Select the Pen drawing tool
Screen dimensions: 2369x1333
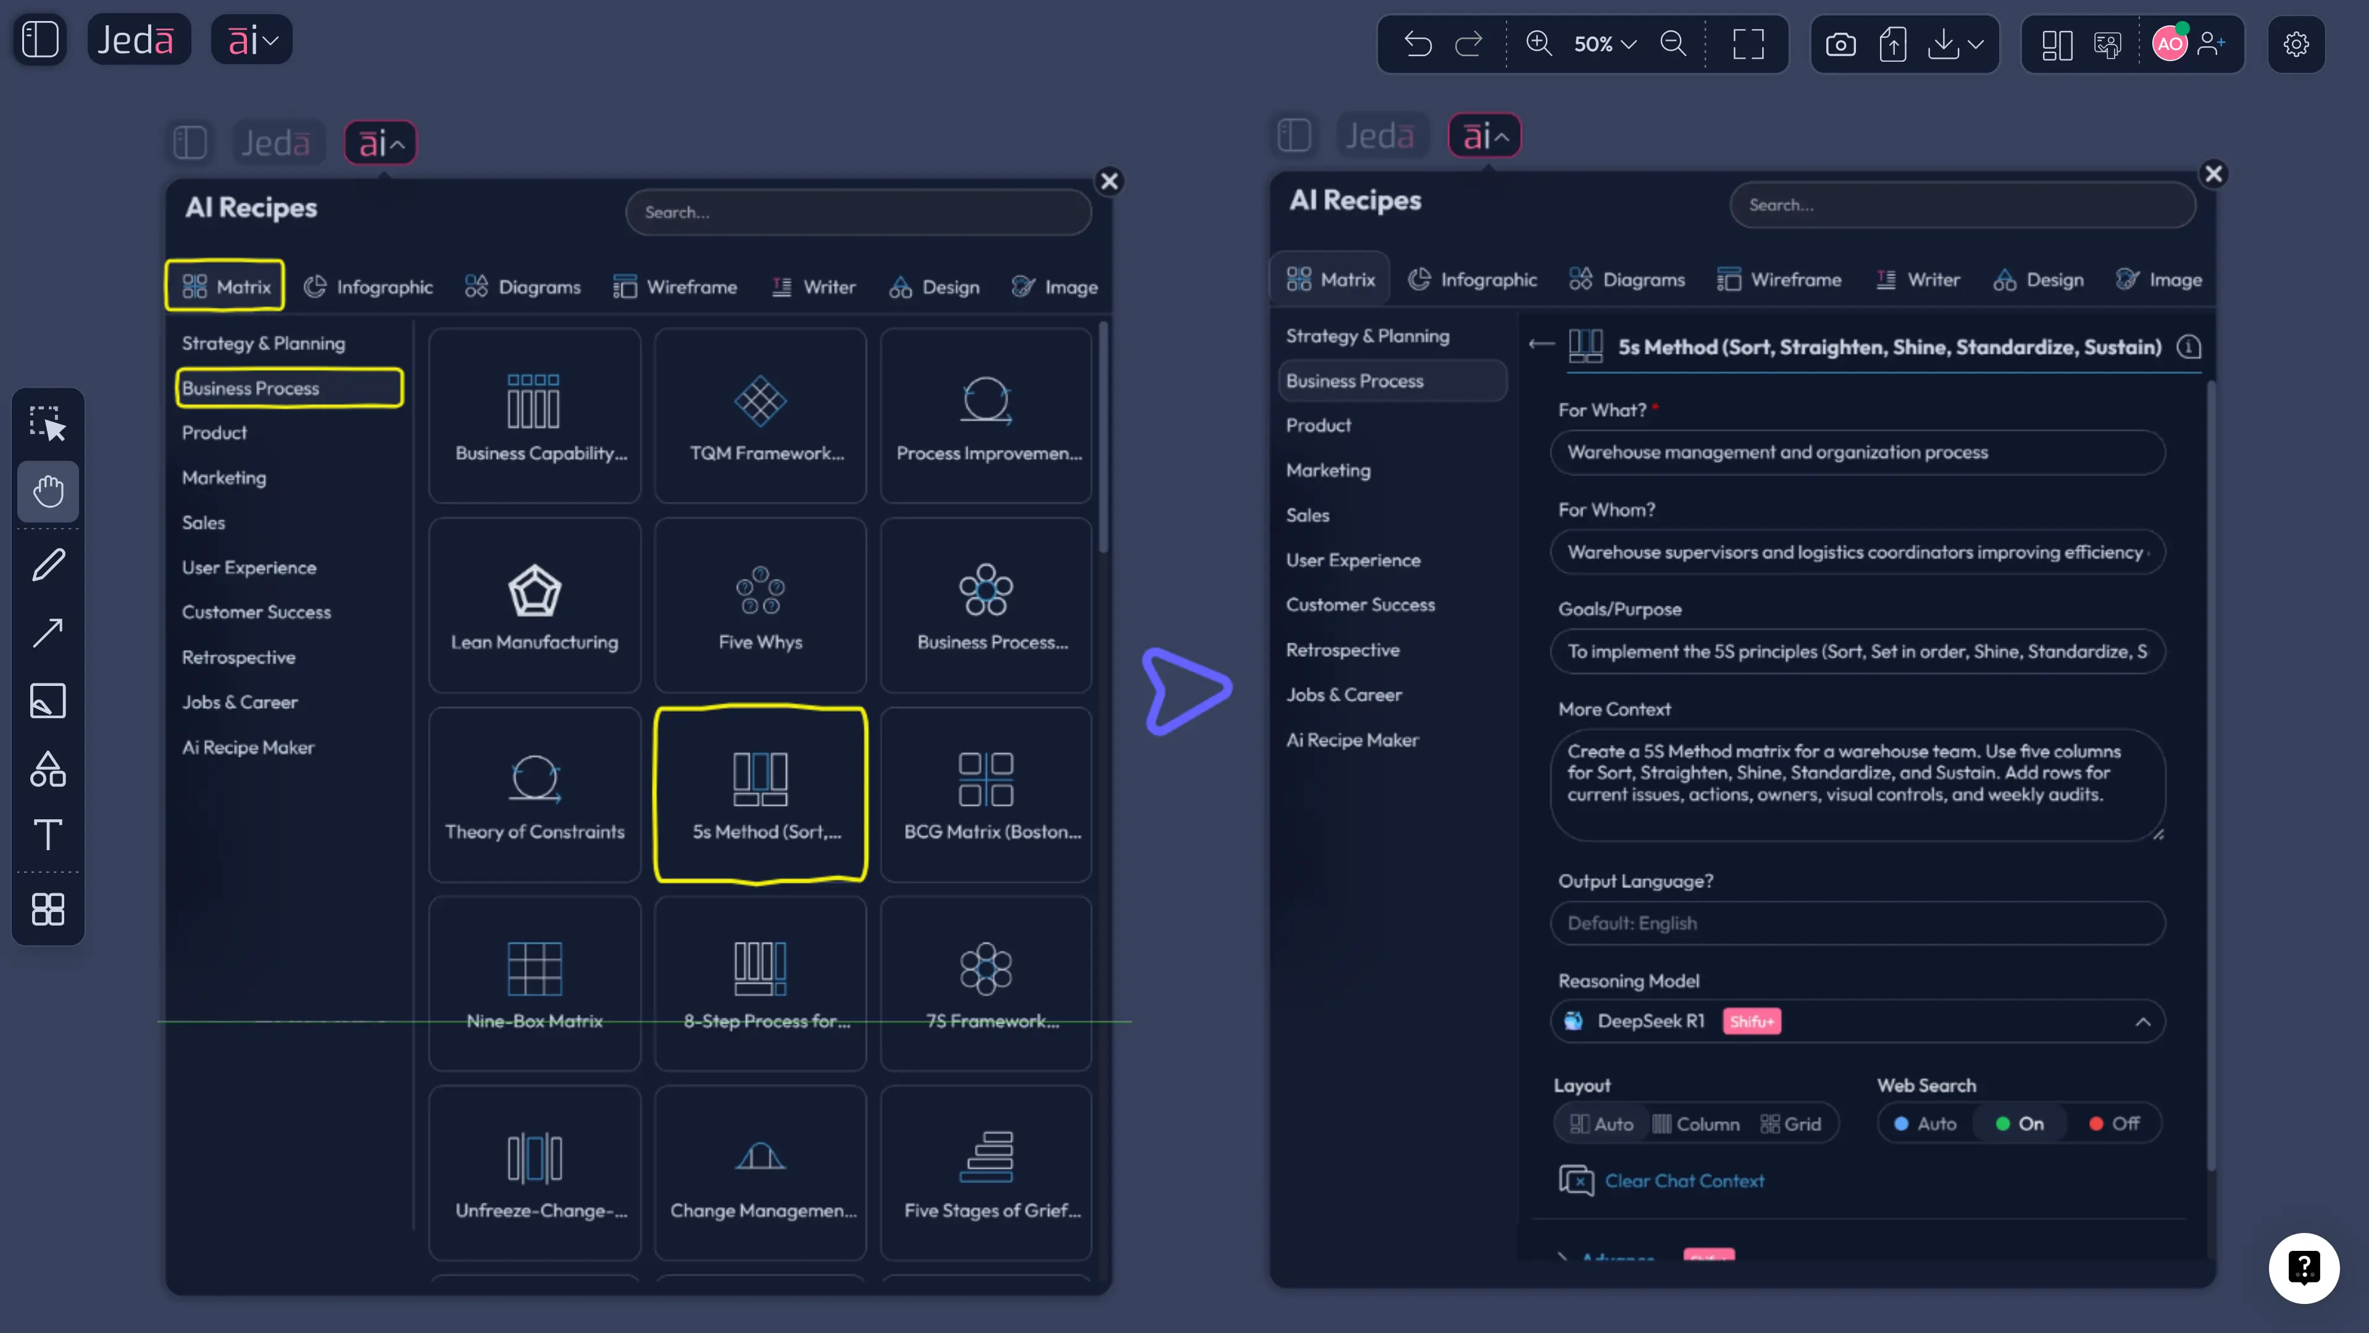48,565
